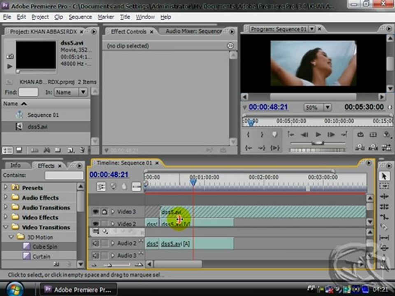Collapse the 3D Motion folder

(11, 237)
